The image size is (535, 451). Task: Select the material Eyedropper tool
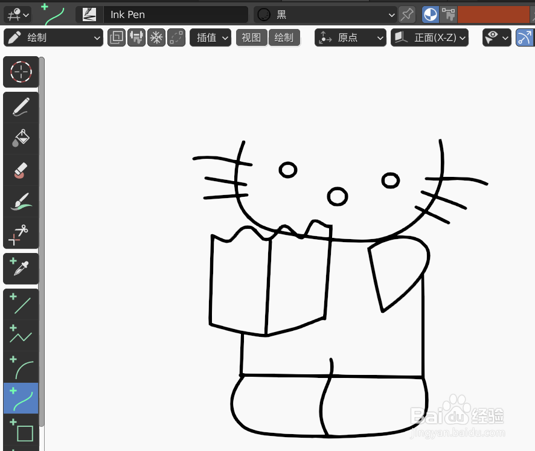(21, 268)
